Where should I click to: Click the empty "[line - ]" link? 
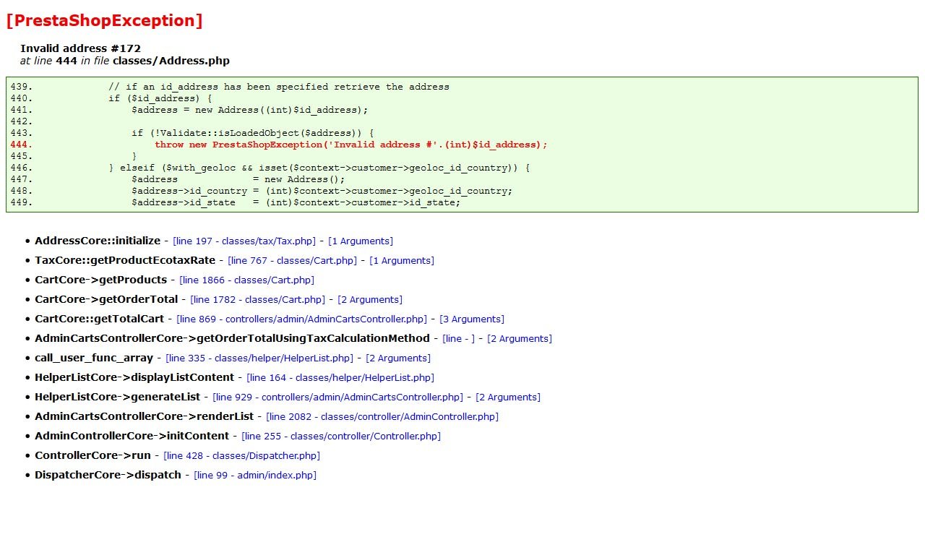459,339
